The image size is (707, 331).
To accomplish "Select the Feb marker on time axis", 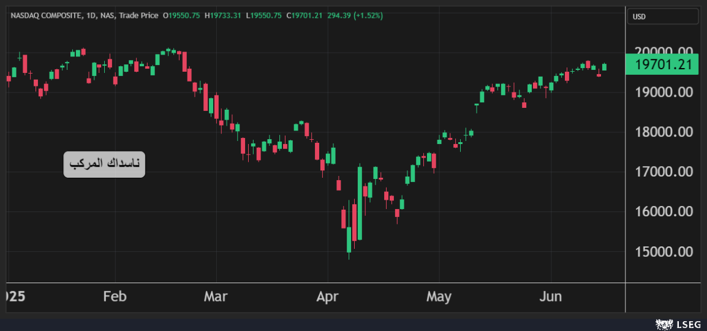I will coord(115,297).
